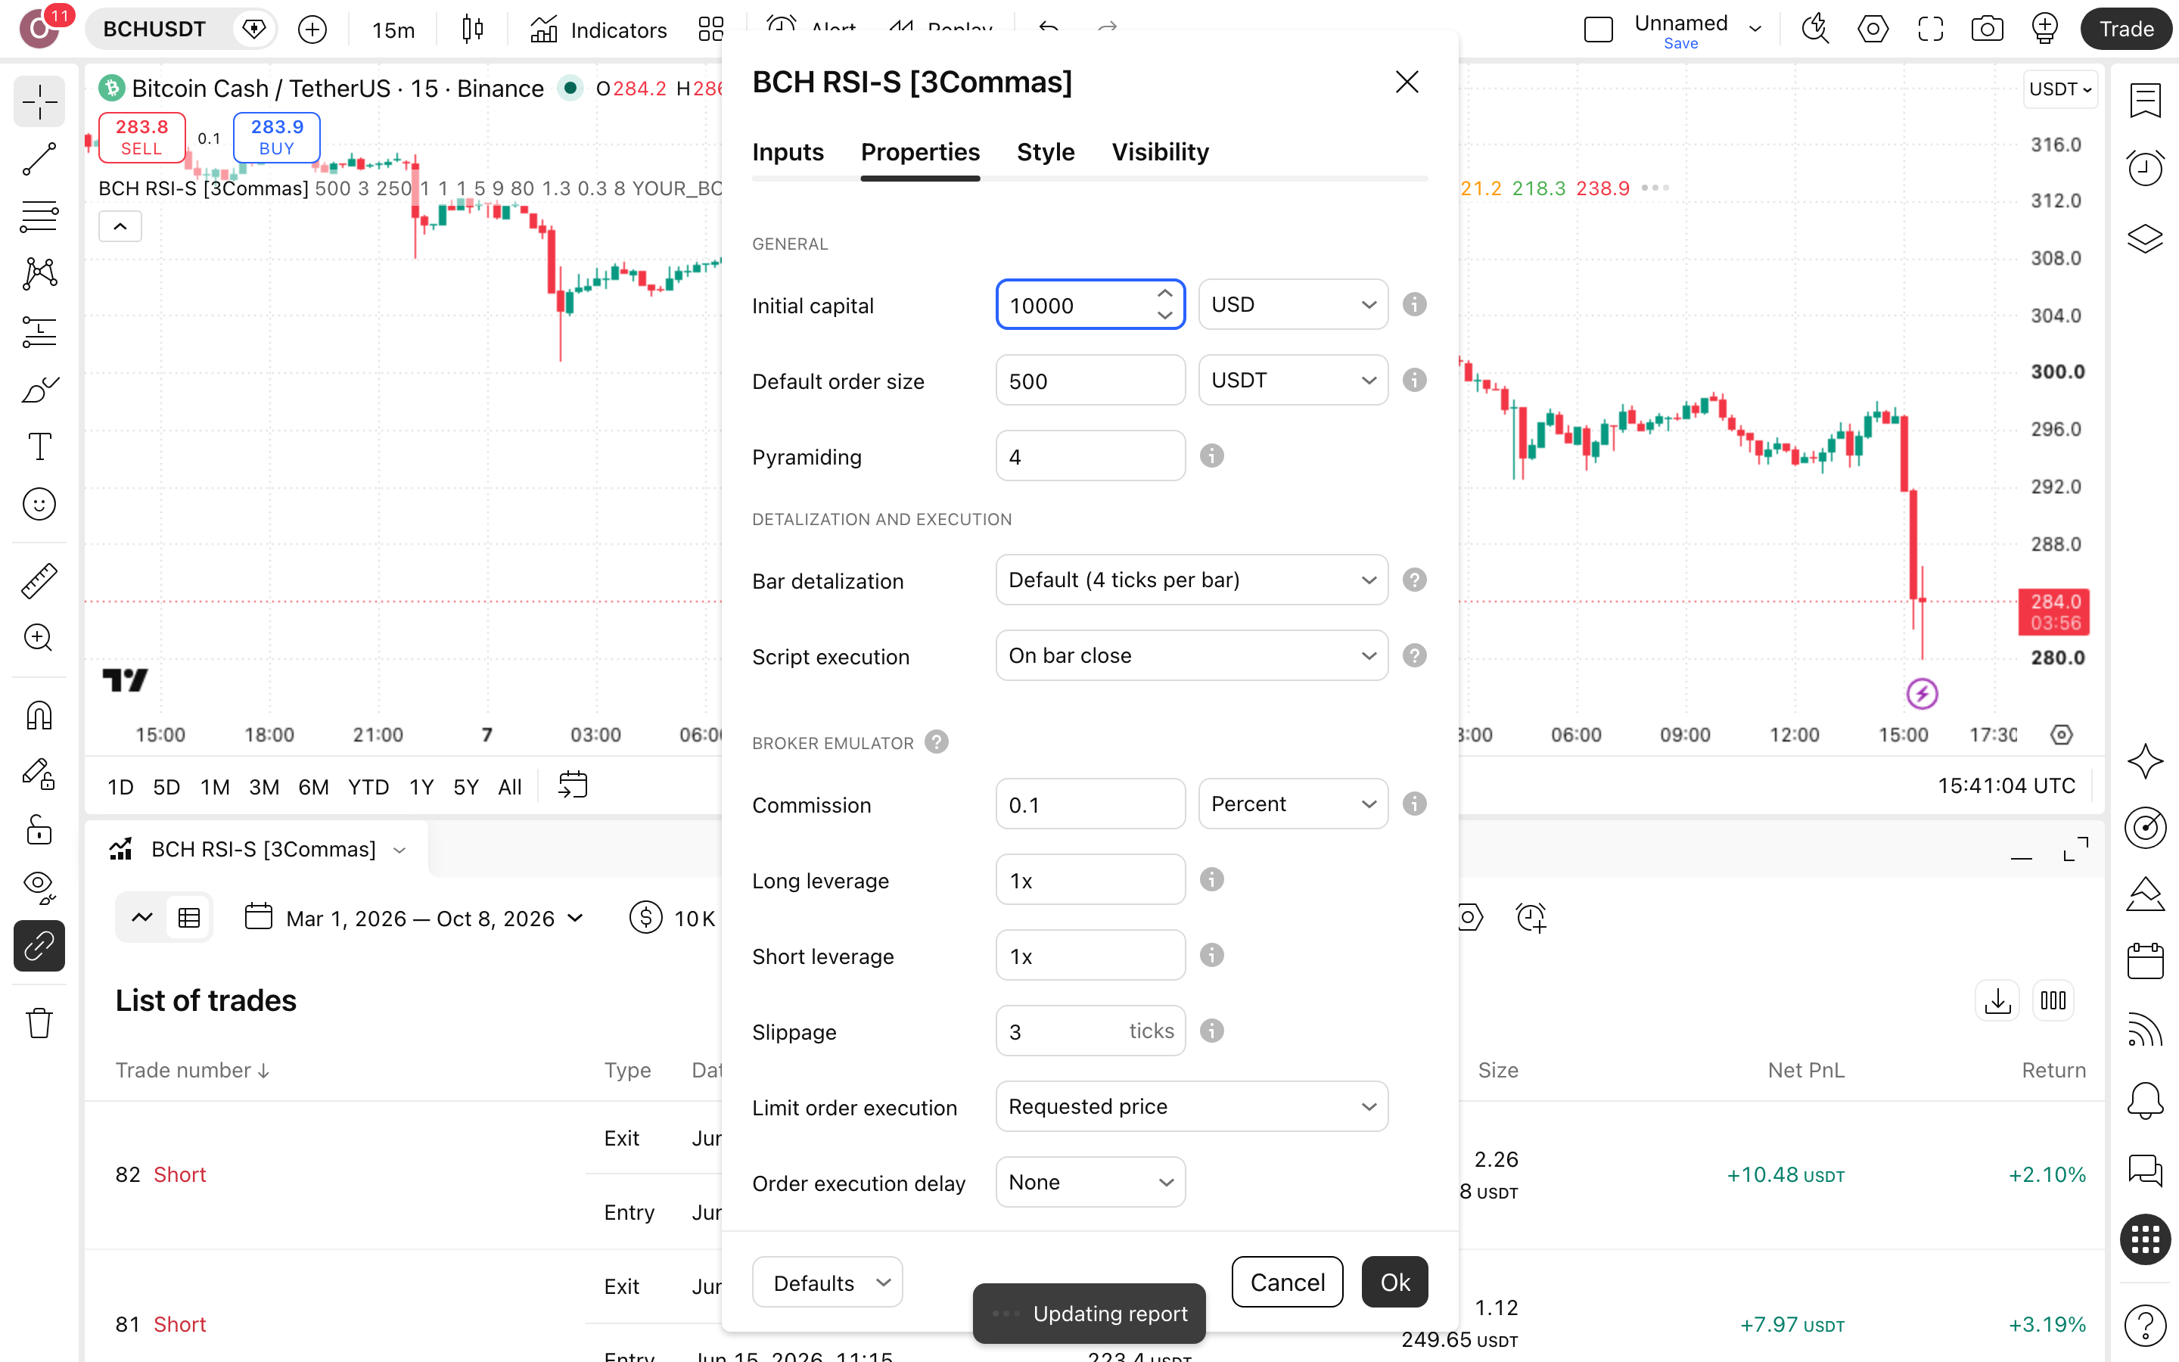Image resolution: width=2179 pixels, height=1362 pixels.
Task: Open the Object tree layers icon
Action: (x=2145, y=238)
